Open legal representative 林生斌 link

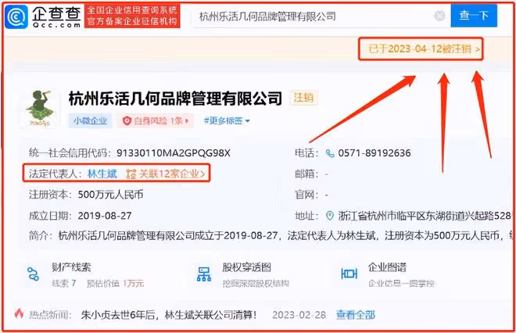tap(102, 174)
